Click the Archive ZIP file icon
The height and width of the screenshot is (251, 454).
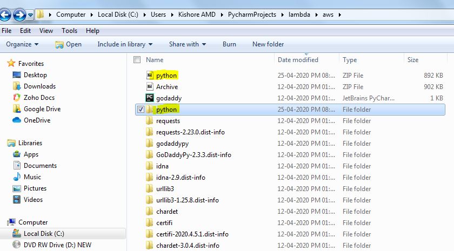[150, 87]
